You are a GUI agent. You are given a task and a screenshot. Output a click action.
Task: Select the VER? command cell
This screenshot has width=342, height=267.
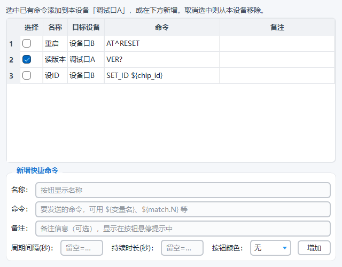click(x=162, y=59)
